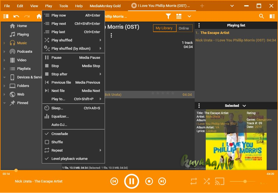Select Web in sidebar
This screenshot has width=278, height=193.
[x=20, y=94]
